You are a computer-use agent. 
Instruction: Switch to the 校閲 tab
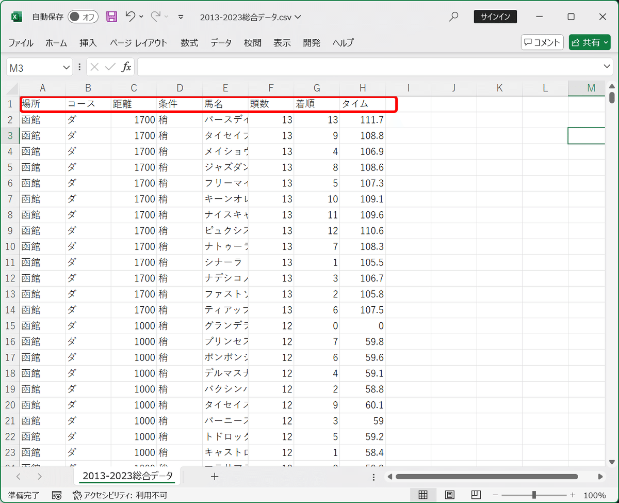[253, 43]
